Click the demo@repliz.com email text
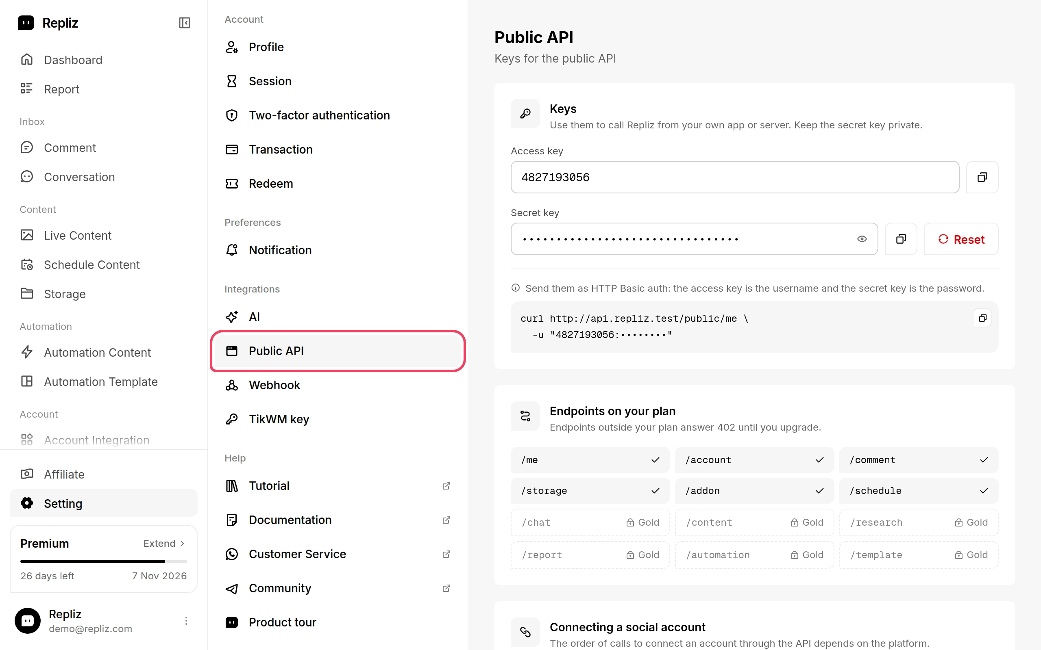 (x=90, y=629)
